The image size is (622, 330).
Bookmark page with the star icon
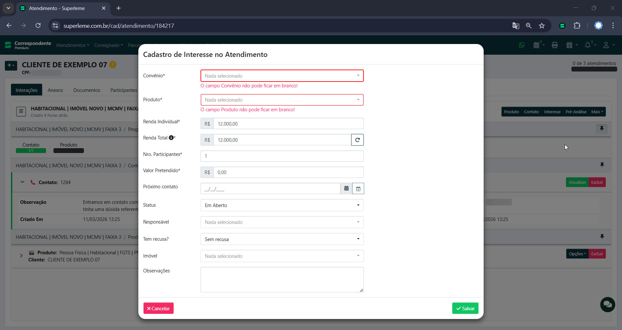click(x=542, y=26)
